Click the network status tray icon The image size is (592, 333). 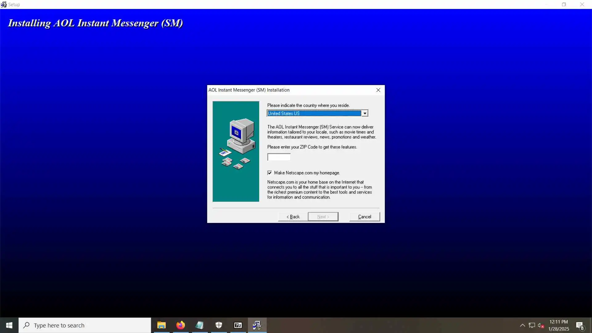(532, 325)
